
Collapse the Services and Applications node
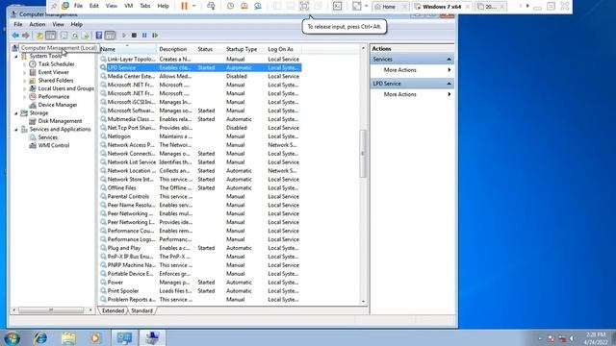[16, 130]
